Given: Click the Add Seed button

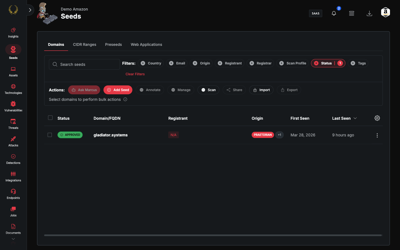Looking at the screenshot, I should (x=118, y=90).
